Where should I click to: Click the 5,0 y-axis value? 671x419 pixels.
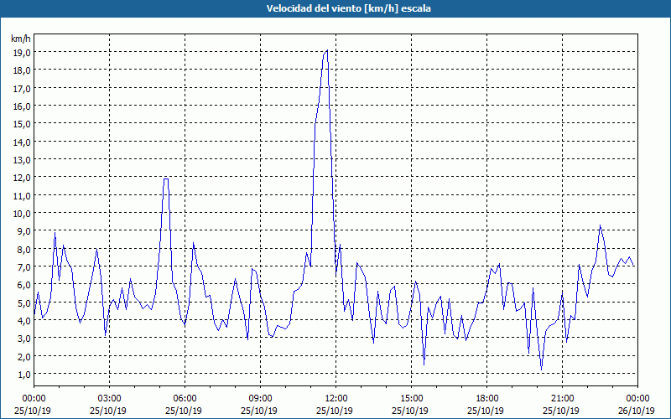point(23,303)
